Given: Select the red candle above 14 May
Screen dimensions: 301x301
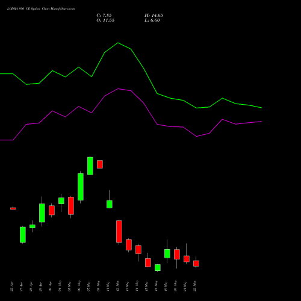Looking at the screenshot, I should [138, 250].
